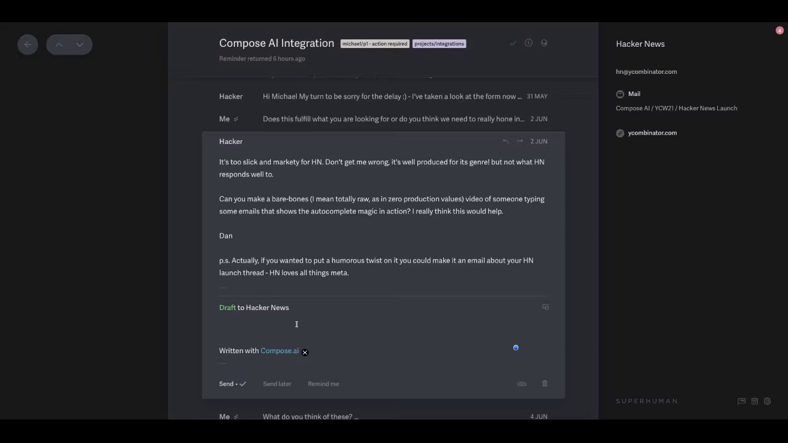
Task: Choose Send later option
Action: click(x=277, y=384)
